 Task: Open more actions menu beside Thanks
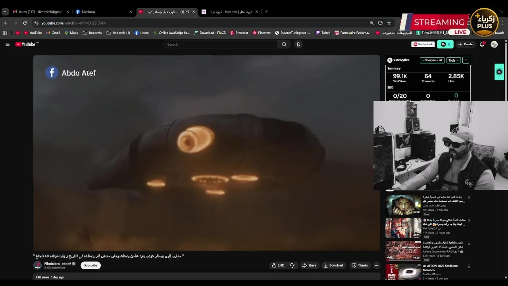tap(377, 265)
